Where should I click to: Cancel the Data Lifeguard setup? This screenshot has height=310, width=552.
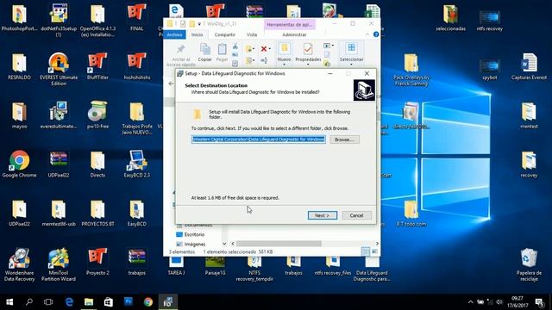[356, 215]
